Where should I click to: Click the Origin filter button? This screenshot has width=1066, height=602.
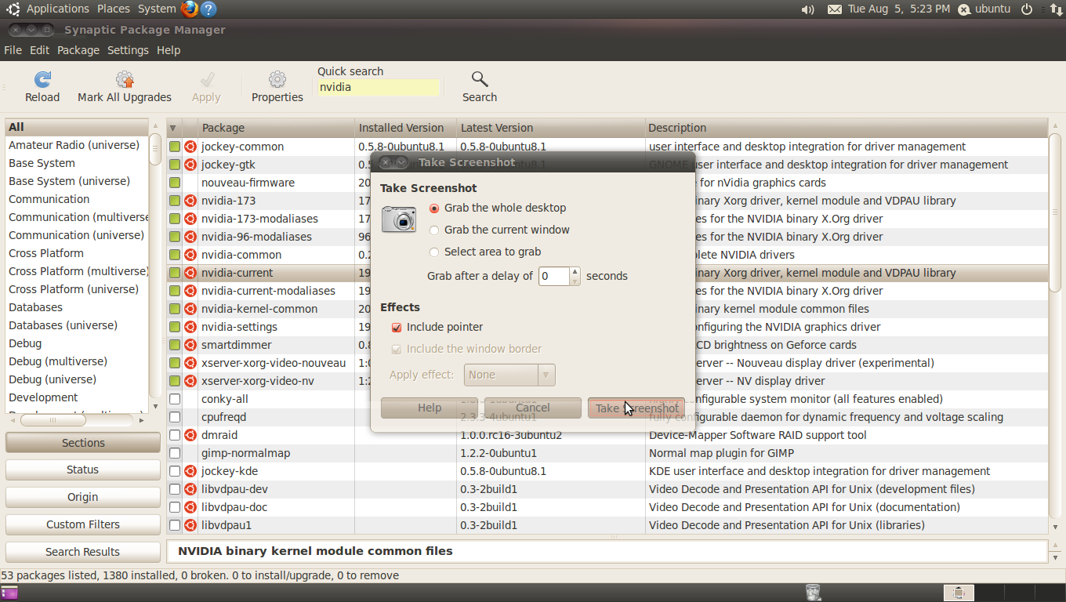(x=83, y=497)
